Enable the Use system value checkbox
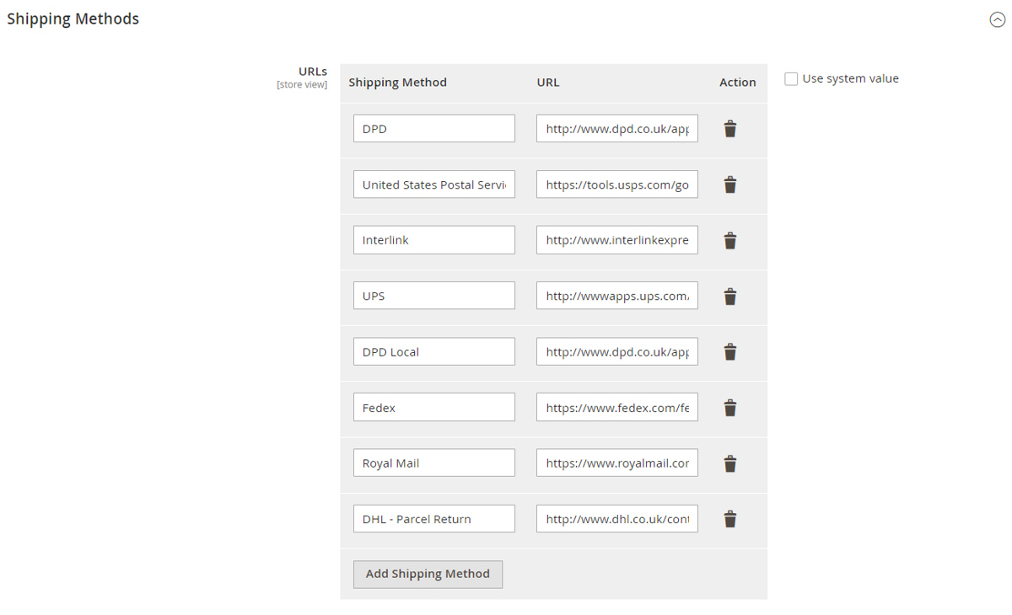 point(791,78)
